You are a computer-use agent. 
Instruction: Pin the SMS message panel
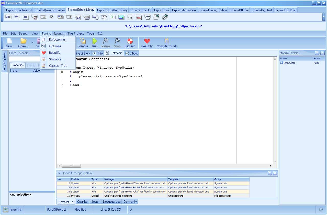[x=270, y=173]
